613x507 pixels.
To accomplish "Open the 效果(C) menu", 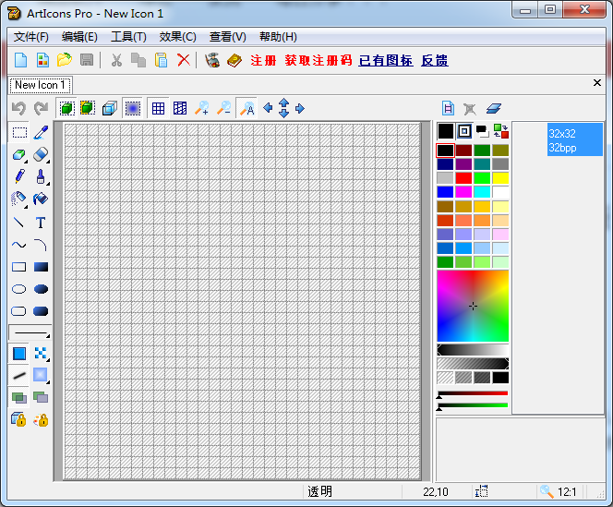I will click(x=177, y=37).
